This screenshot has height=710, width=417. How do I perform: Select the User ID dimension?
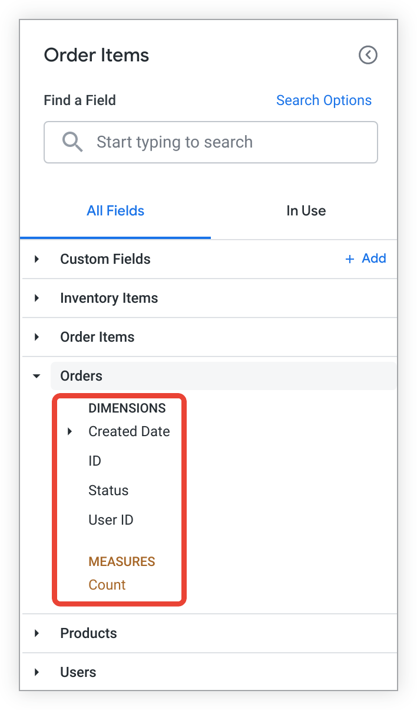111,520
